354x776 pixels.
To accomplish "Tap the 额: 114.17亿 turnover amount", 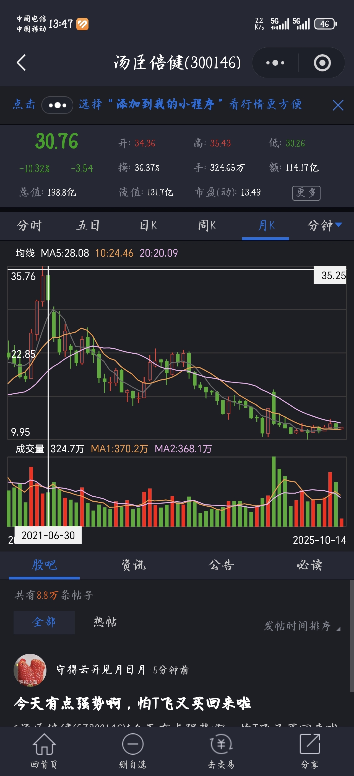I will [x=294, y=167].
